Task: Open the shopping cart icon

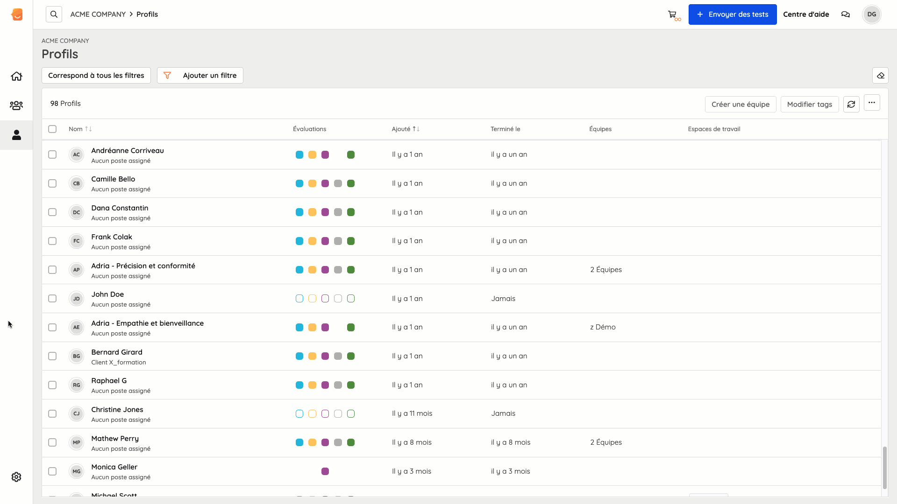Action: click(x=673, y=15)
